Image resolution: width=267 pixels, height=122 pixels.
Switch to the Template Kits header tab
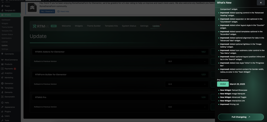[111, 26]
